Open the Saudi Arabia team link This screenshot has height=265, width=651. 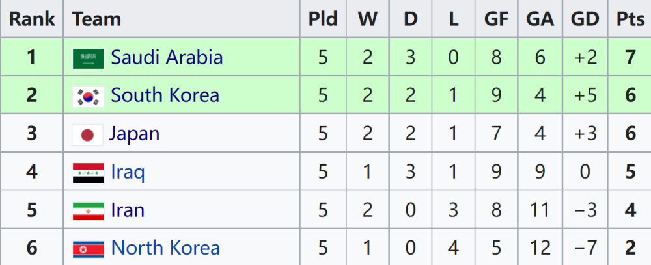pyautogui.click(x=167, y=57)
